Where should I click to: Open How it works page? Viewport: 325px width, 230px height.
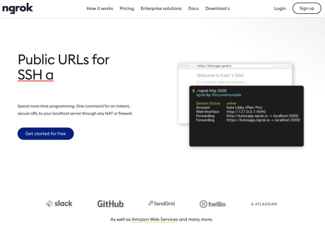(100, 9)
